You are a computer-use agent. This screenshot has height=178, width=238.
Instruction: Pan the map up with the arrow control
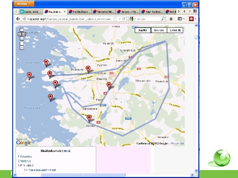[x=22, y=30]
